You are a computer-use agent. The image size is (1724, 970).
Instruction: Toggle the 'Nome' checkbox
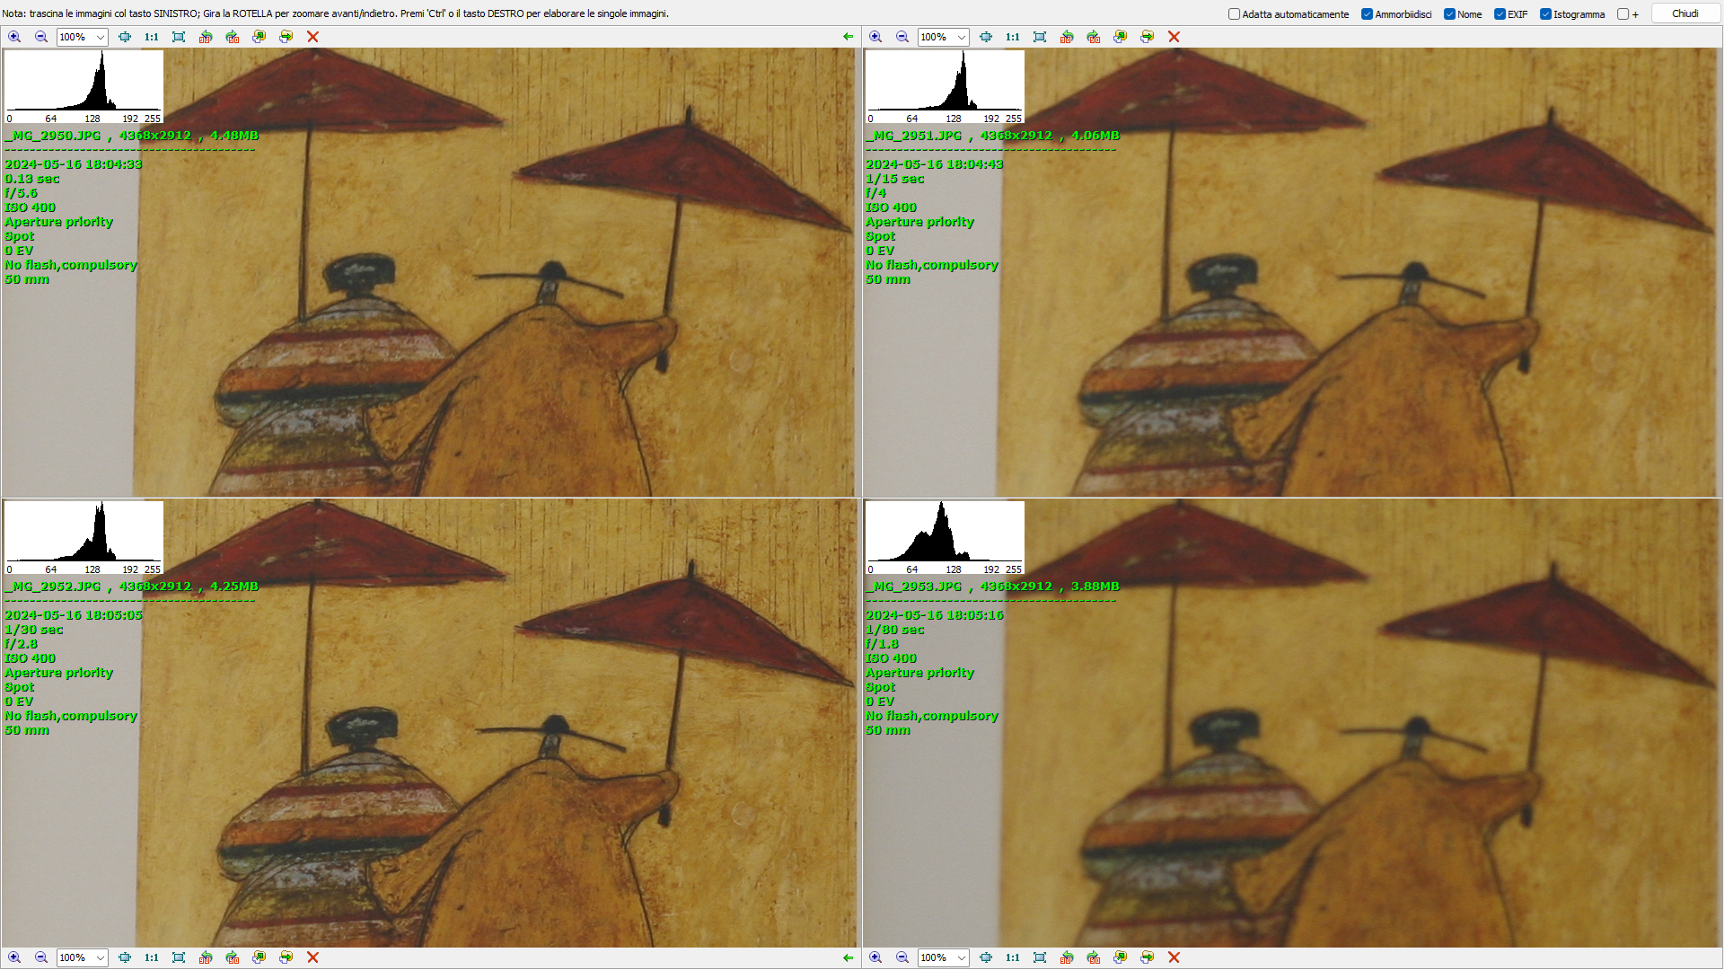(1450, 14)
